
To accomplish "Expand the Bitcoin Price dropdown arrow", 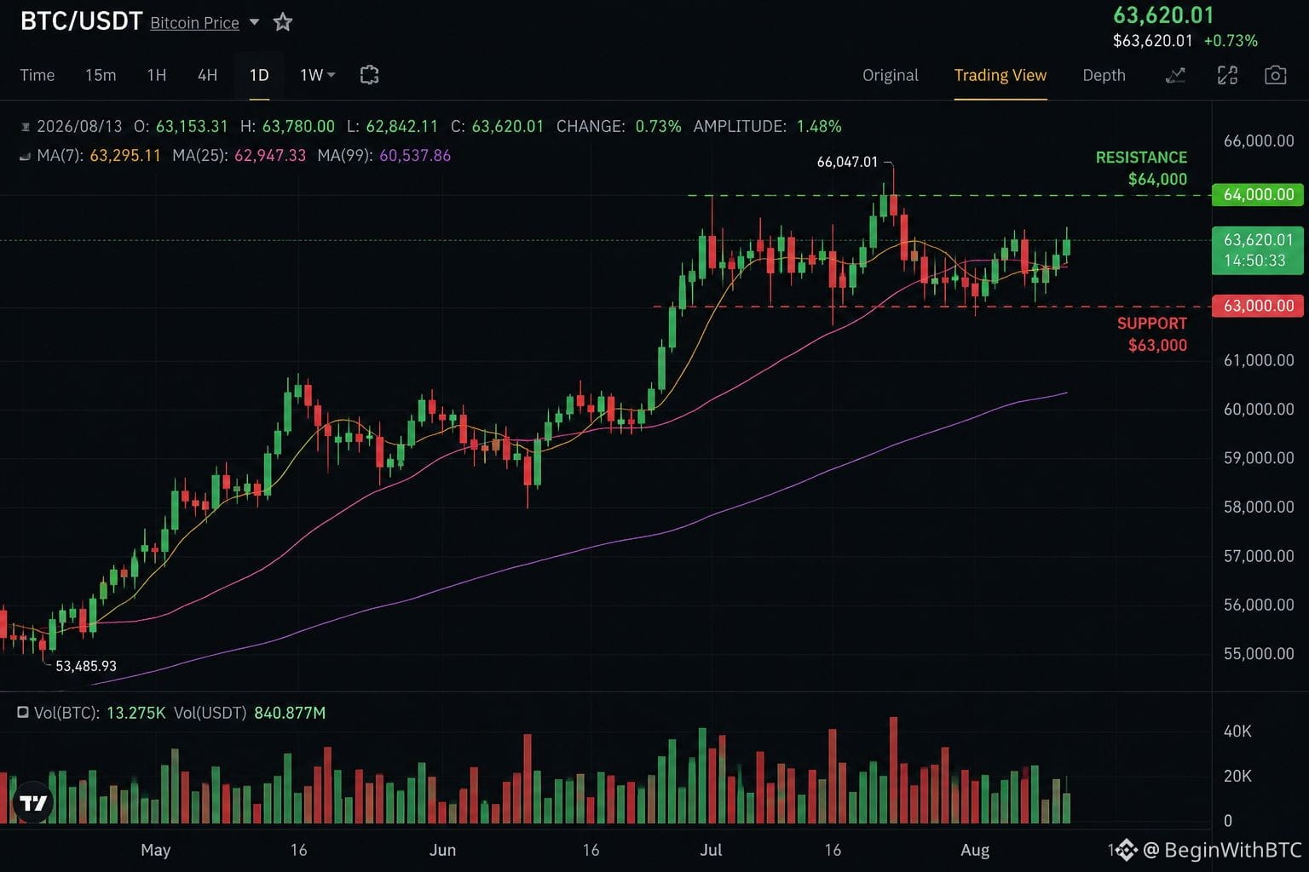I will point(254,22).
